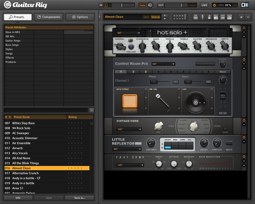Select preset 008 94 Rock Solo
Screen dimensions: 255x204
47,128
